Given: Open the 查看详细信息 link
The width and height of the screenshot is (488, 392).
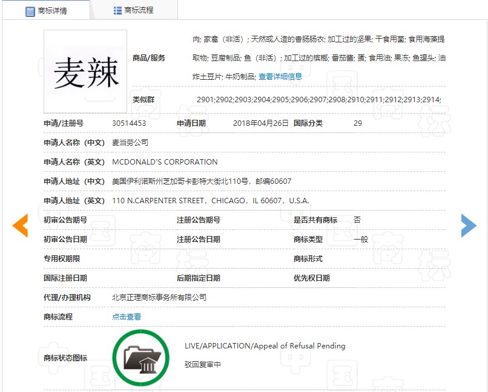Looking at the screenshot, I should 280,76.
